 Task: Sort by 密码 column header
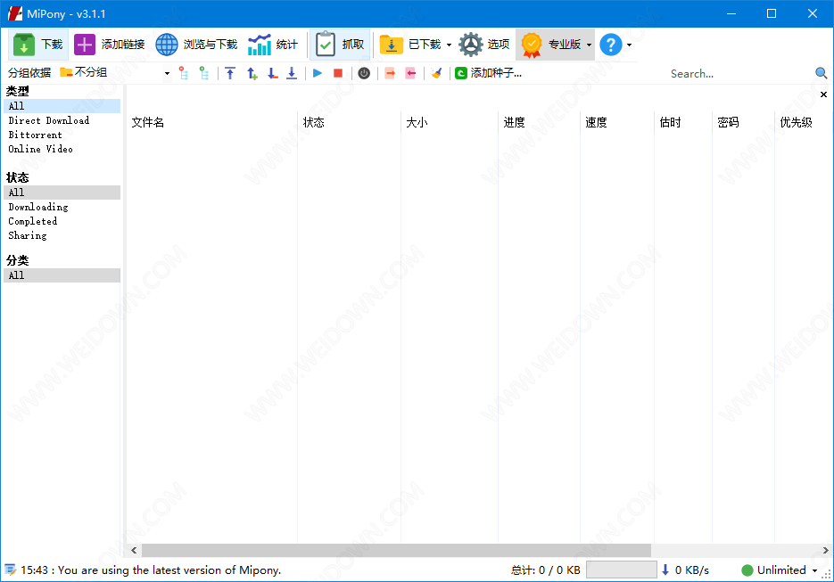pyautogui.click(x=743, y=123)
